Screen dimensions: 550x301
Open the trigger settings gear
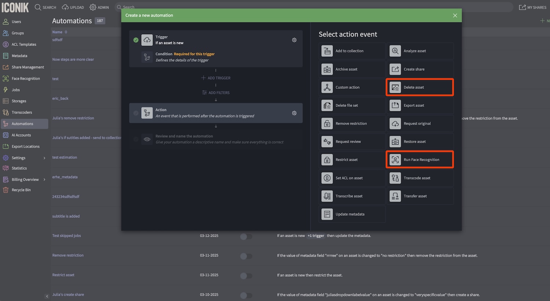click(x=294, y=40)
